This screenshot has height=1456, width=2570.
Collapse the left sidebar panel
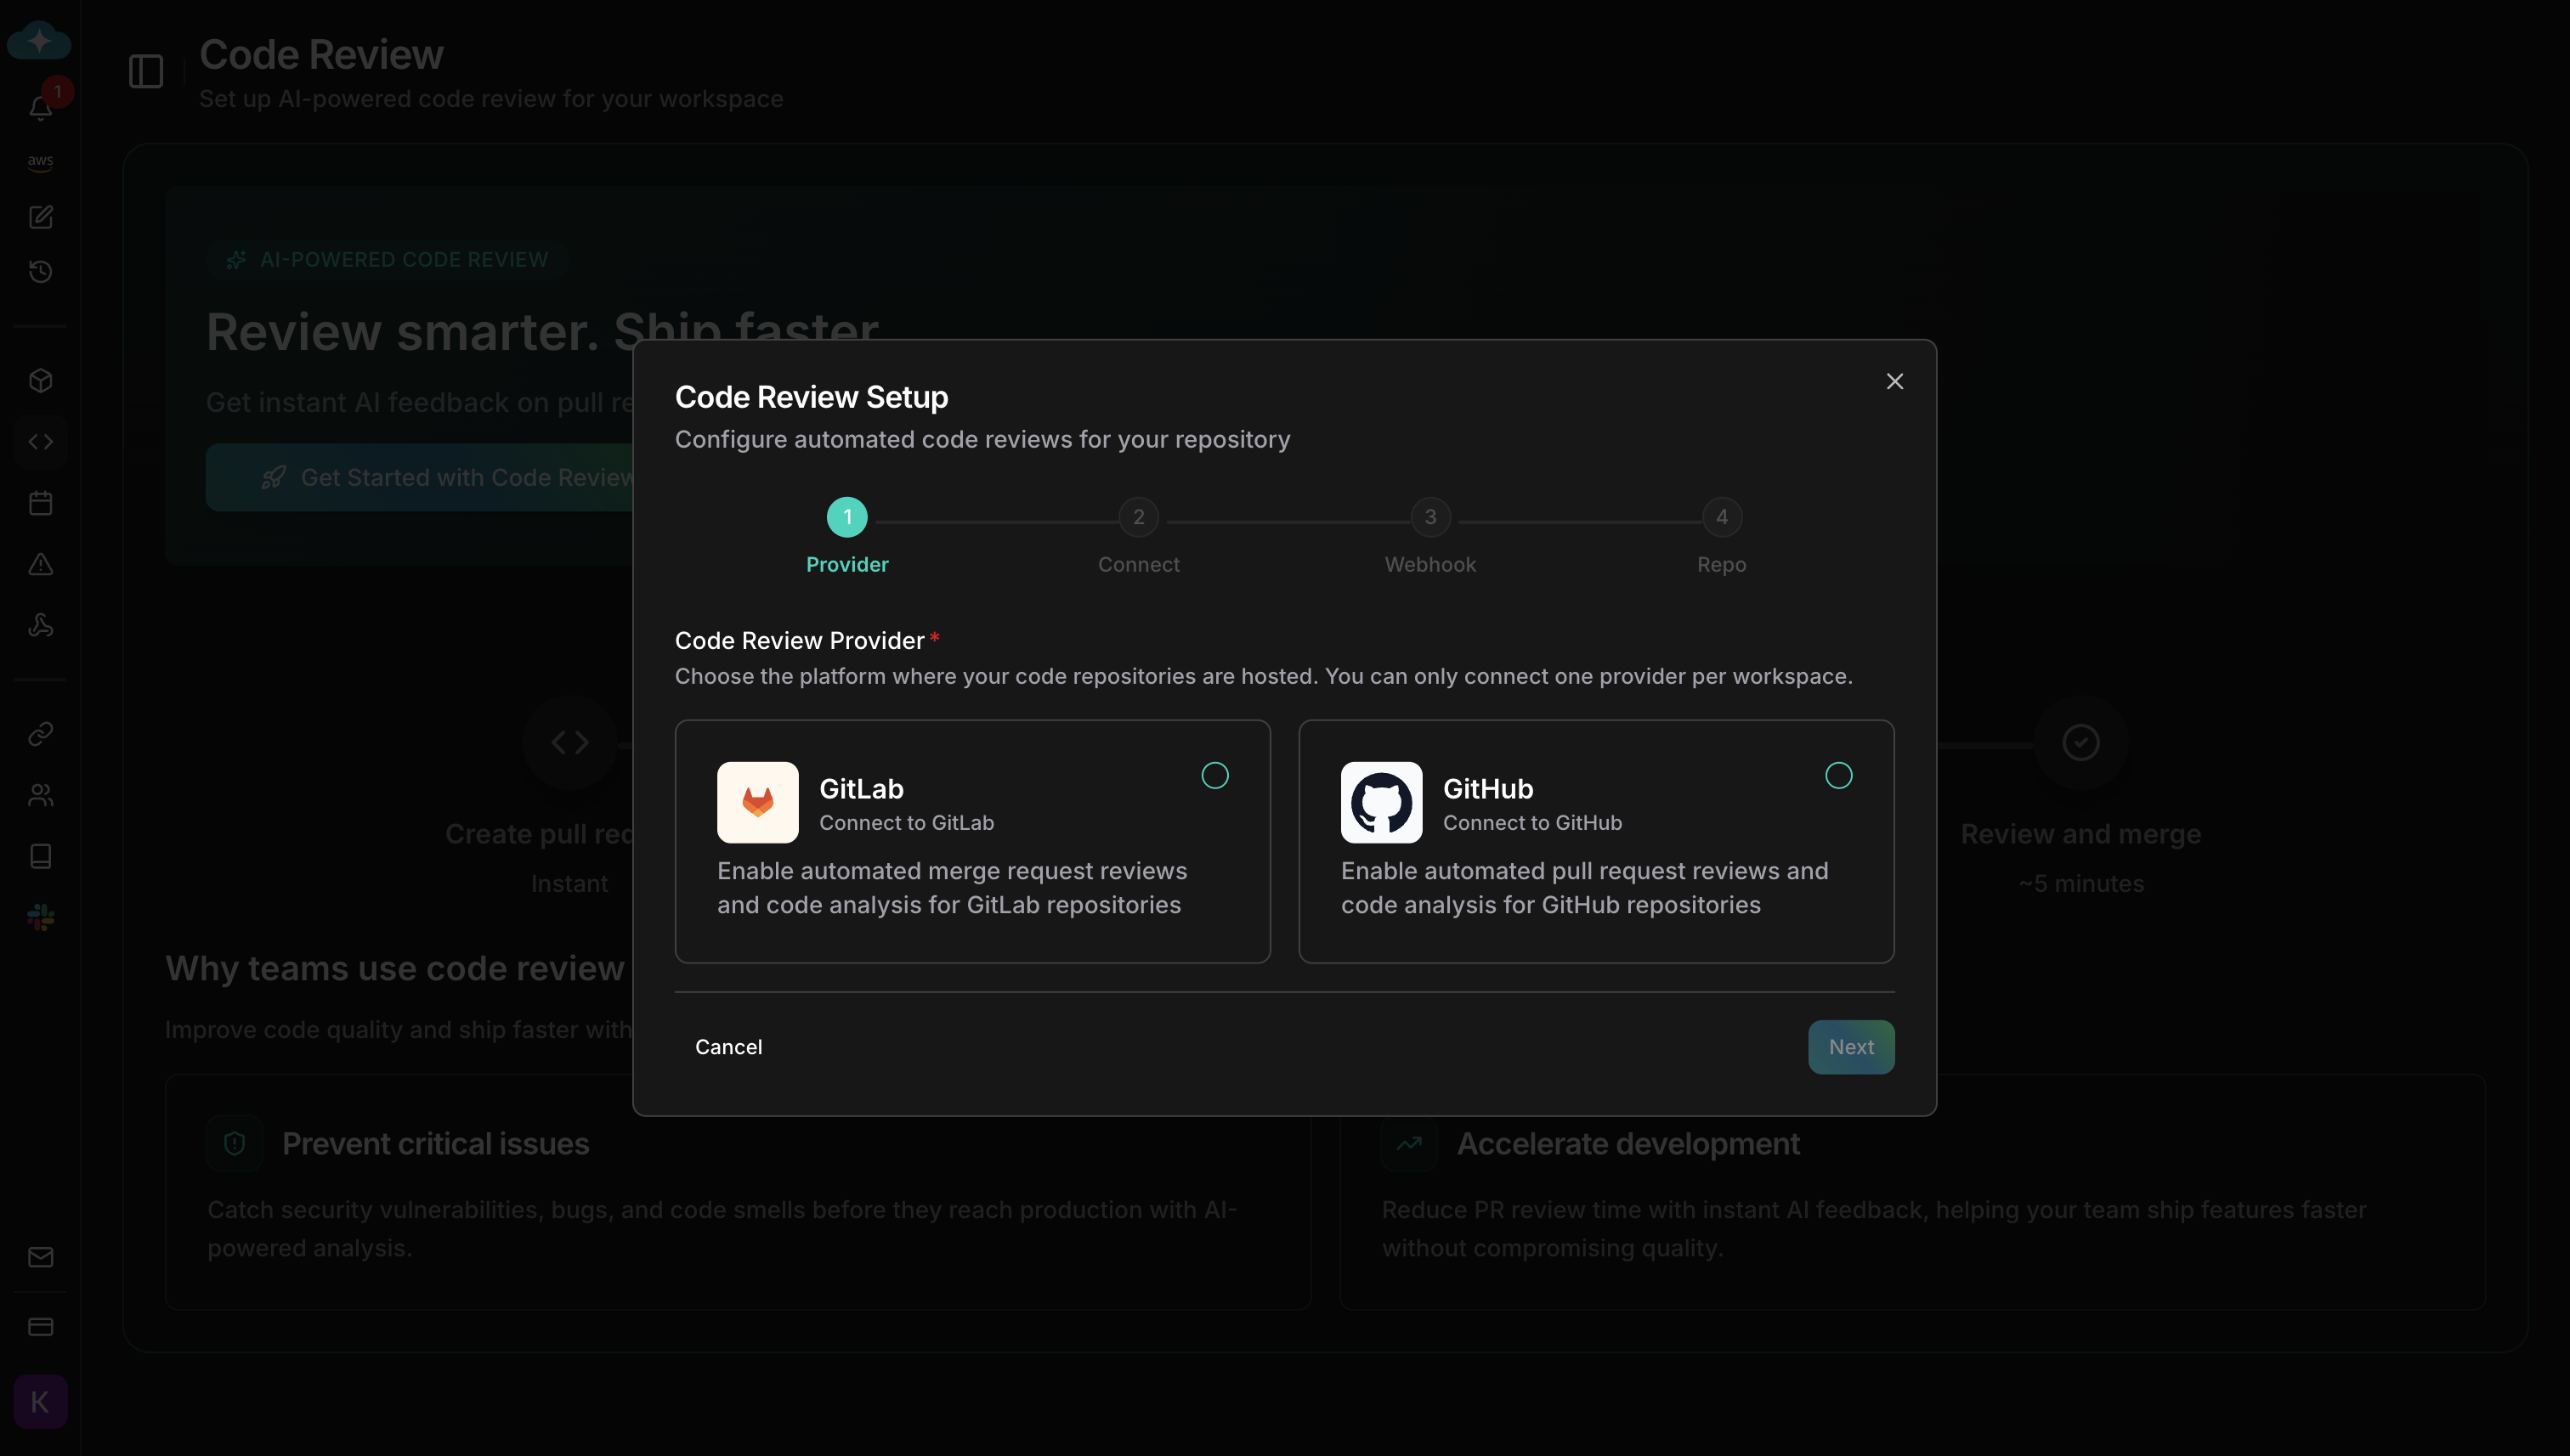coord(145,71)
